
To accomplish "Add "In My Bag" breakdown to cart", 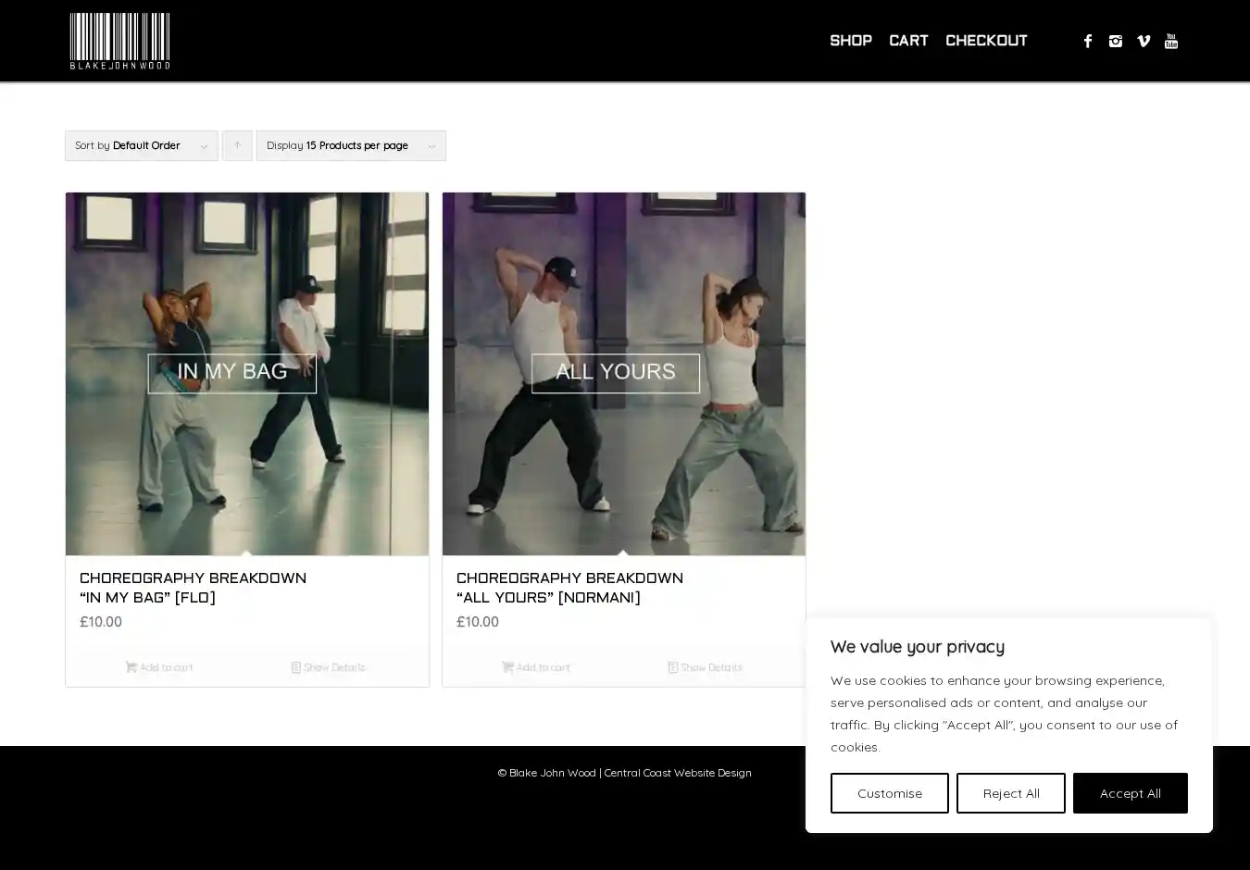I will [x=158, y=667].
